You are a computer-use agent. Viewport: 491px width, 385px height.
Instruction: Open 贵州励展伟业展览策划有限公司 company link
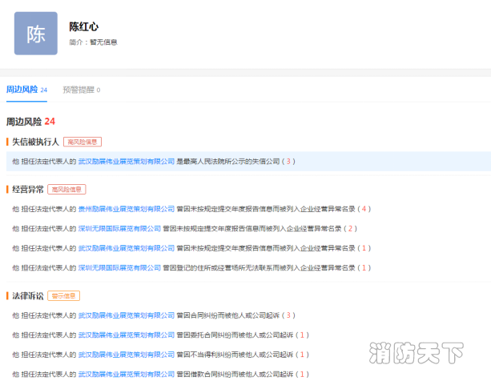coord(126,209)
